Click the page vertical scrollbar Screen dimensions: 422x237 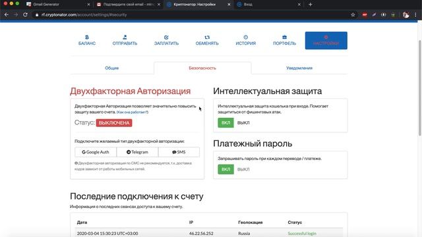pyautogui.click(x=420, y=88)
